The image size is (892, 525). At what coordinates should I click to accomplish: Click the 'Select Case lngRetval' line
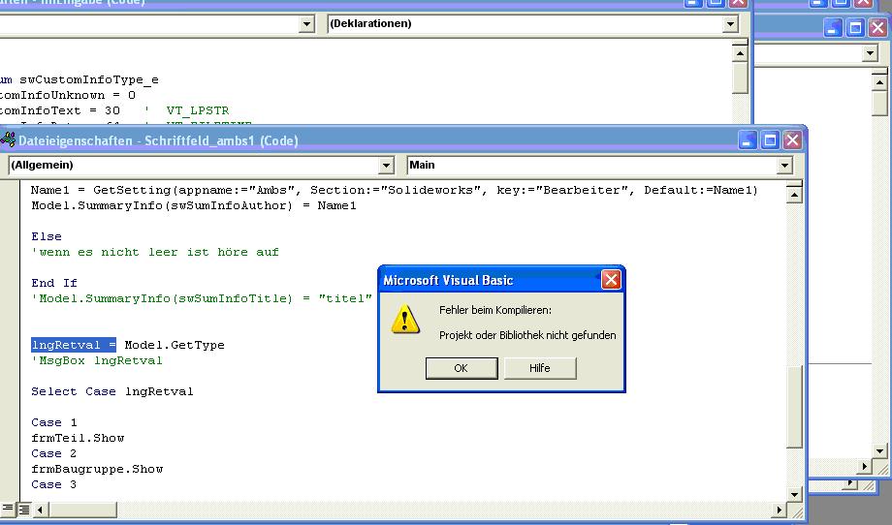pyautogui.click(x=112, y=391)
